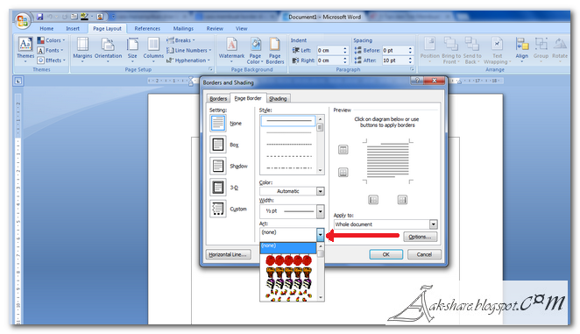Screen dimensions: 580x334
Task: Open the Shading tab in dialog
Action: pyautogui.click(x=278, y=98)
